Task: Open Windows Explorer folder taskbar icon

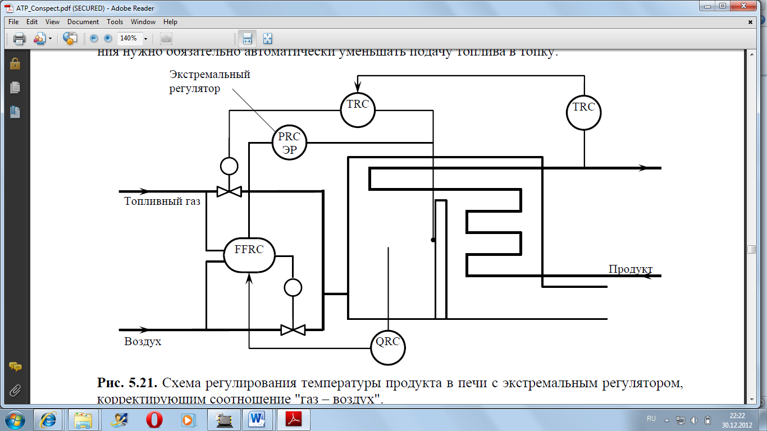Action: pos(83,419)
